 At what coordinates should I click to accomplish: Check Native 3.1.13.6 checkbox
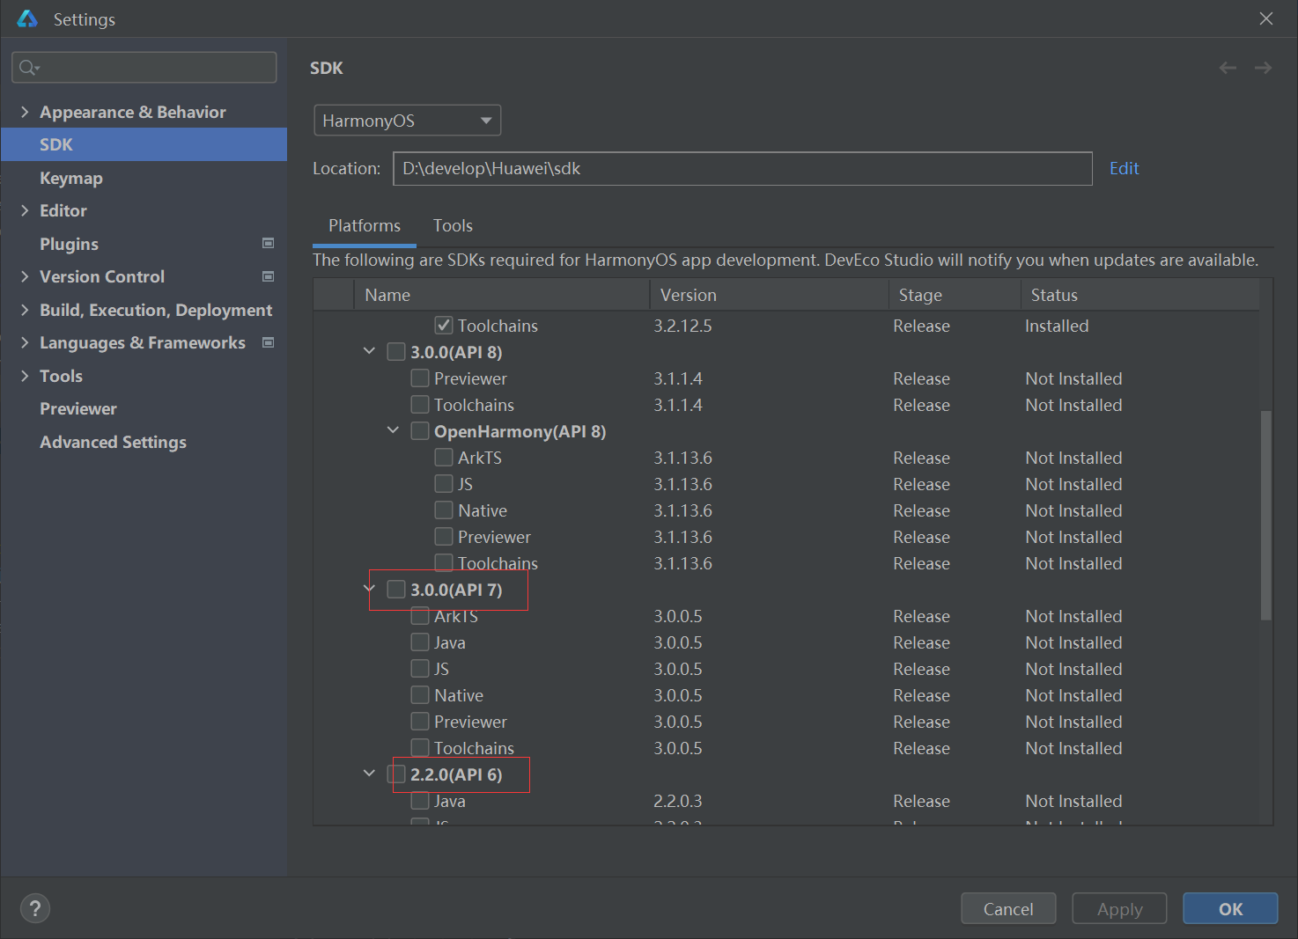444,510
